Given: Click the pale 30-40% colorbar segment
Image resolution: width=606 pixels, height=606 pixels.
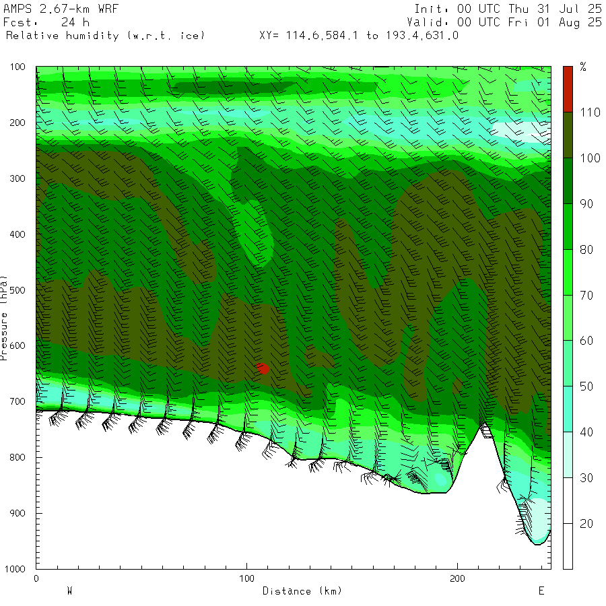Looking at the screenshot, I should [x=568, y=455].
